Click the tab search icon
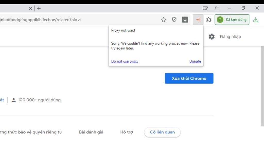Viewport: 264px width, 141px height. click(x=205, y=8)
